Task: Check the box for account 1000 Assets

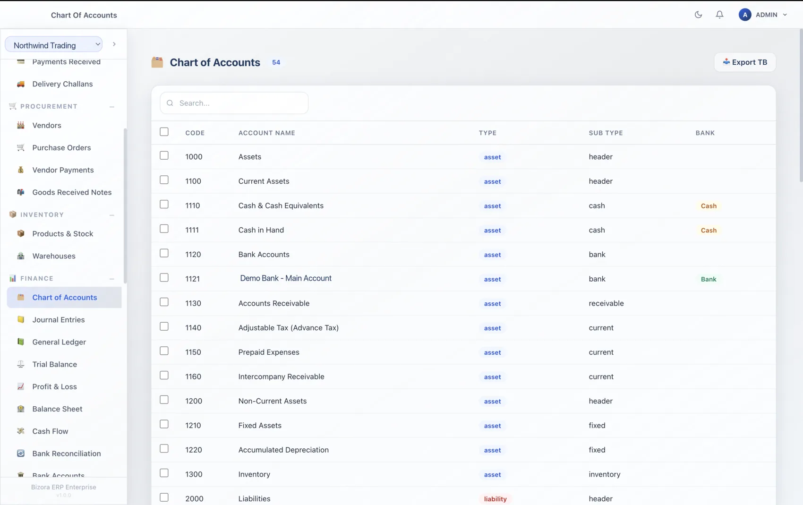Action: click(x=164, y=155)
